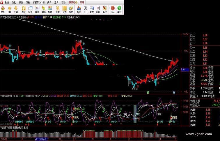This screenshot has height=141, width=220.
Task: Click the 复权 price adjustment icon
Action: (x=92, y=10)
